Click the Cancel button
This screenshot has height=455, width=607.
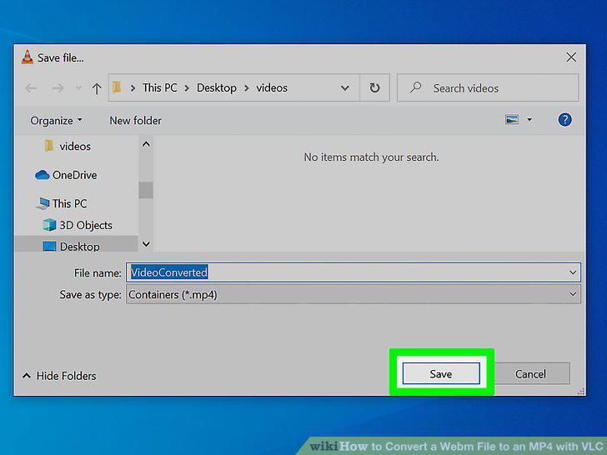click(x=531, y=373)
